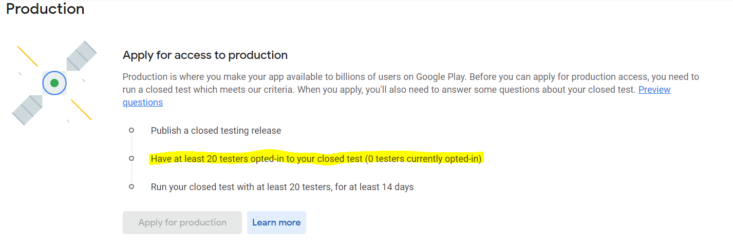Click the satellite's upper-right solar panel

click(x=81, y=56)
